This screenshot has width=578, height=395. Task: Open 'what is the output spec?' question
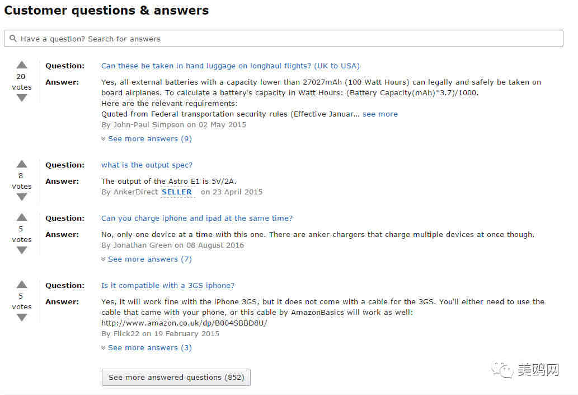[x=147, y=165]
